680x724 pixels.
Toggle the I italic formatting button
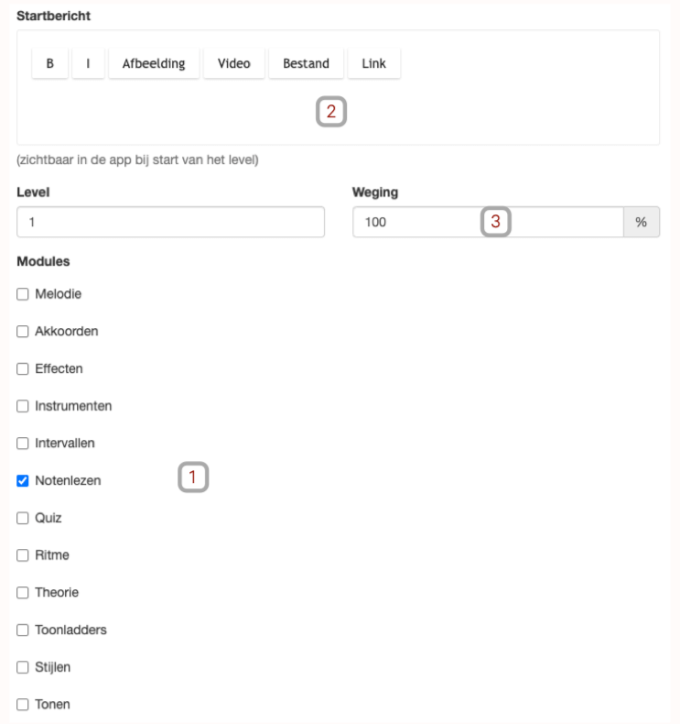pos(88,63)
